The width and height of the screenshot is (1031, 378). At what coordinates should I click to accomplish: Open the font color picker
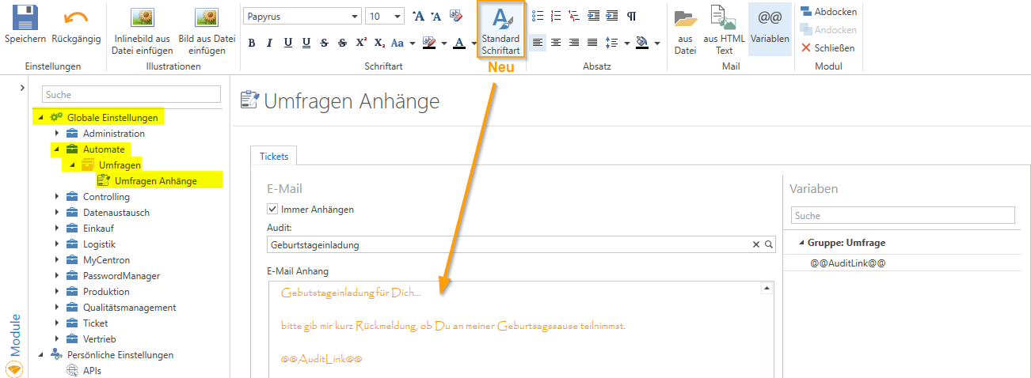[474, 43]
